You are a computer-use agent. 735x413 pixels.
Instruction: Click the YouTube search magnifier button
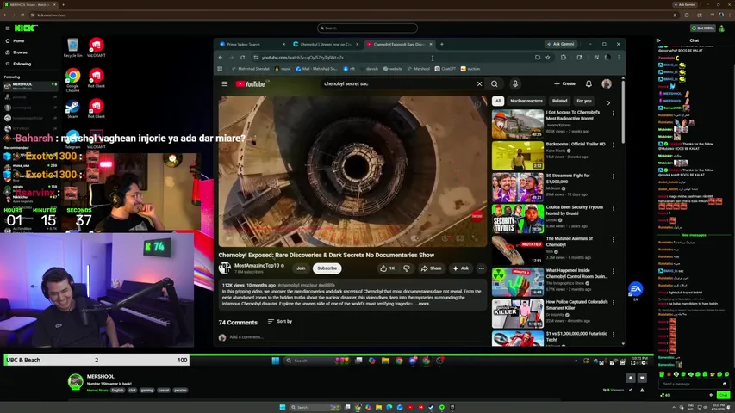[x=495, y=83]
